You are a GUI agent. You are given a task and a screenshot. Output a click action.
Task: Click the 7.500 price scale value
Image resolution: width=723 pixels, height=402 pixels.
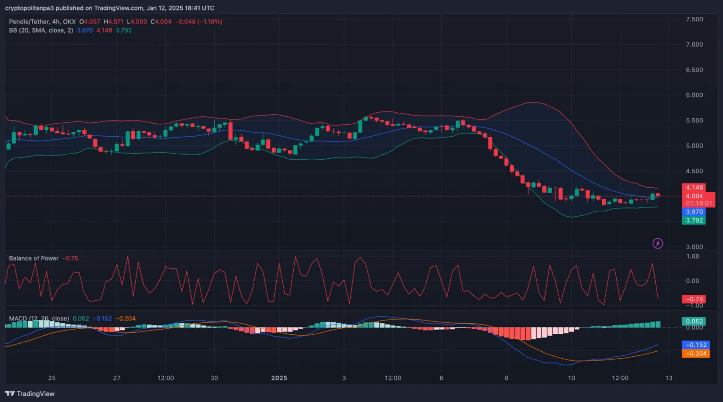click(x=694, y=19)
